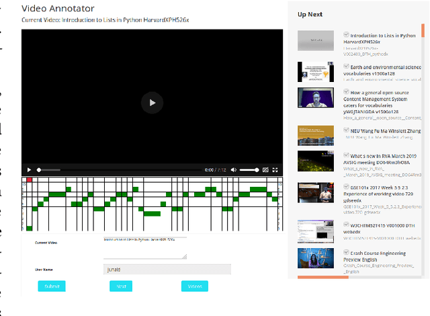Toggle checkbox for What's new in RVA March 2019
The width and height of the screenshot is (430, 316).
pyautogui.click(x=347, y=155)
